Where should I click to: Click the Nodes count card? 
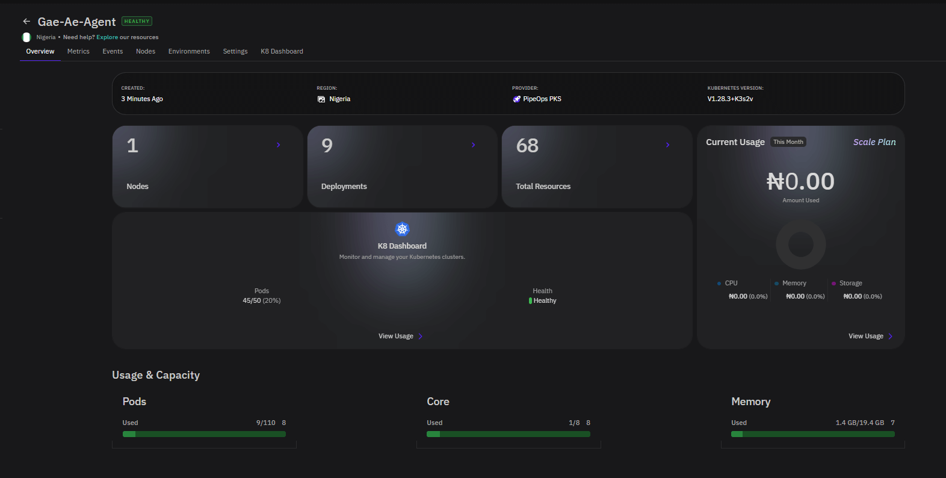tap(208, 167)
